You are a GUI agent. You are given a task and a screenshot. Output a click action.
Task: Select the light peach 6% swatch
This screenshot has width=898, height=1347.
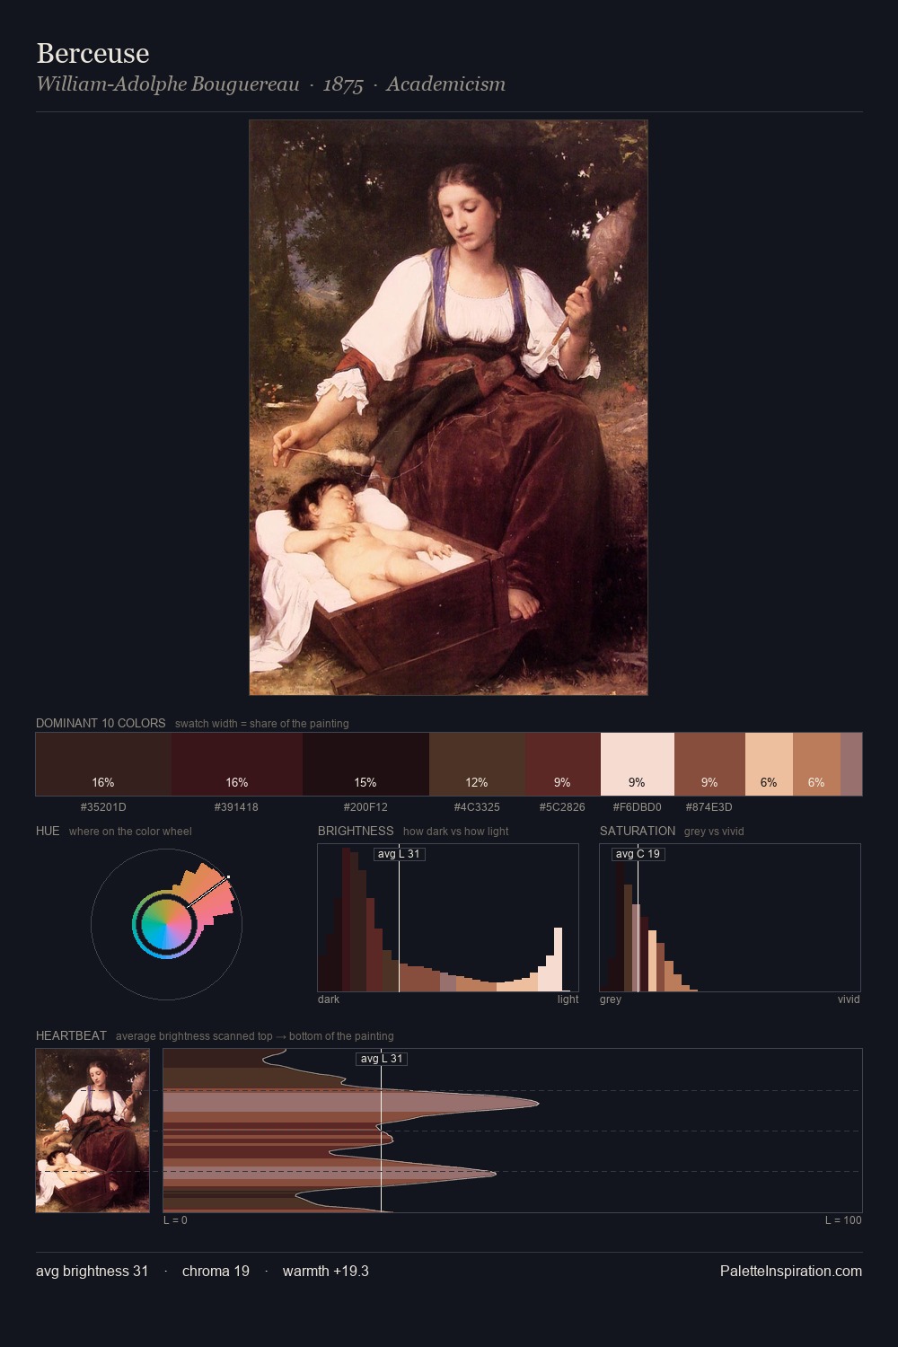pyautogui.click(x=769, y=764)
